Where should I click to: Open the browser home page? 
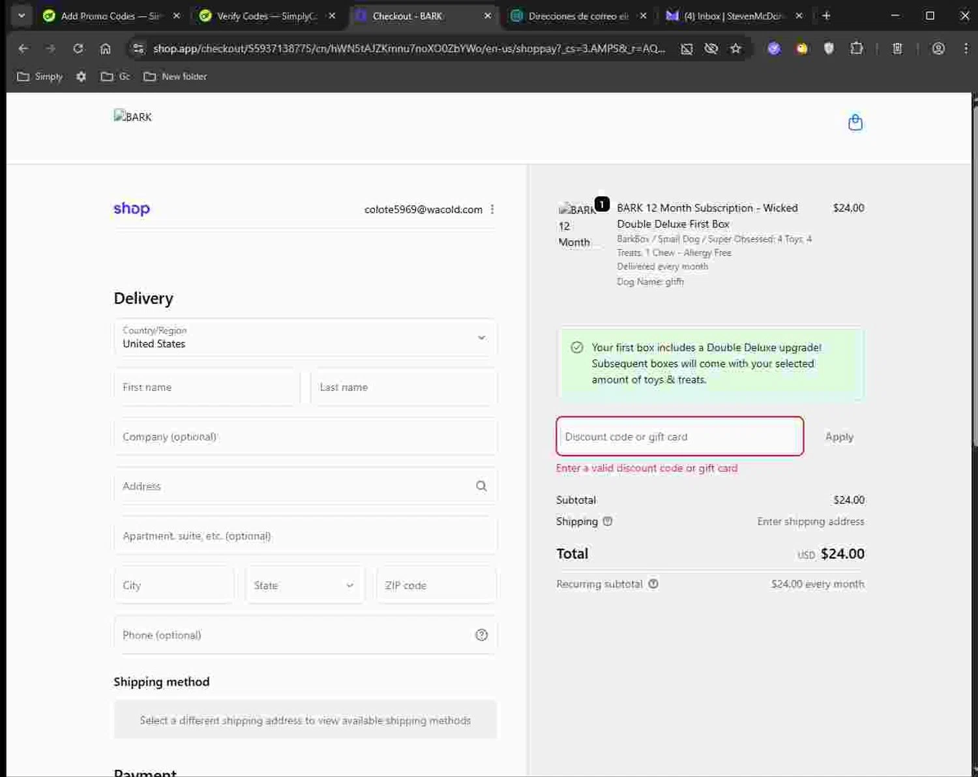pyautogui.click(x=106, y=48)
